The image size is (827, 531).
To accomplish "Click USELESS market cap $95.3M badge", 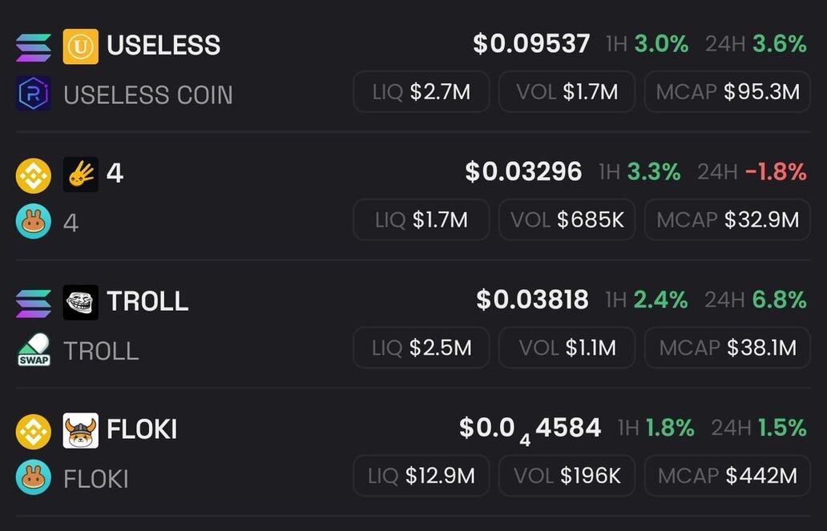I will click(727, 92).
